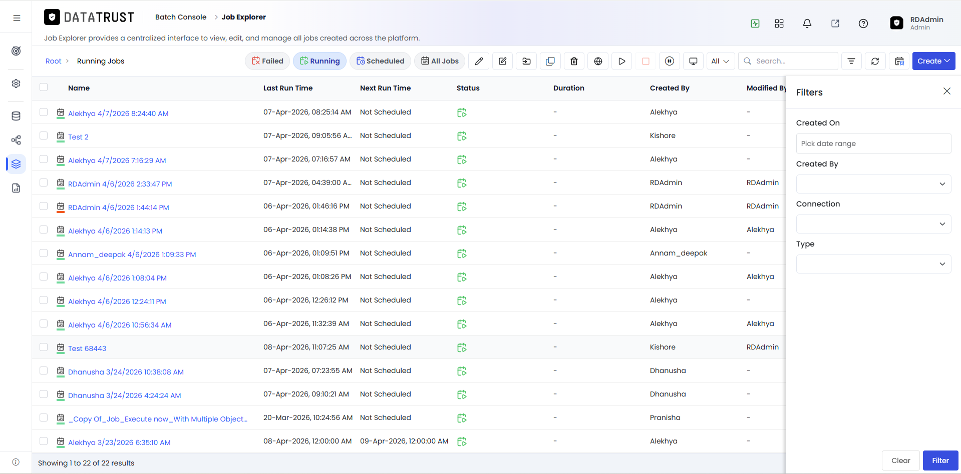Open the notifications bell icon
The height and width of the screenshot is (474, 961).
(x=807, y=23)
